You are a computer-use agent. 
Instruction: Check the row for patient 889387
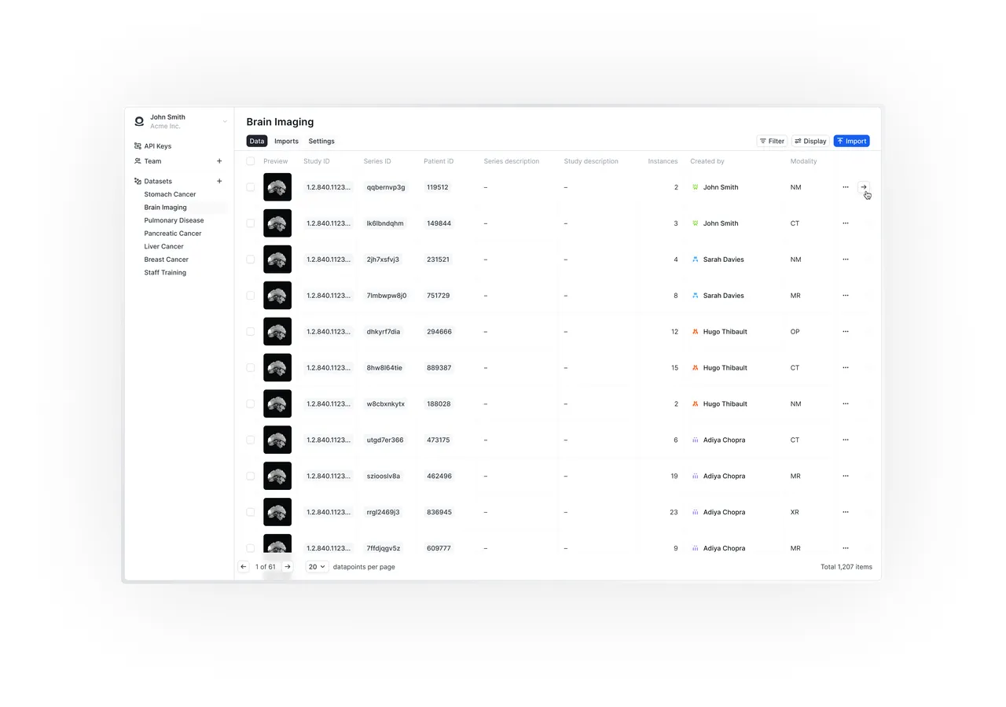[251, 368]
